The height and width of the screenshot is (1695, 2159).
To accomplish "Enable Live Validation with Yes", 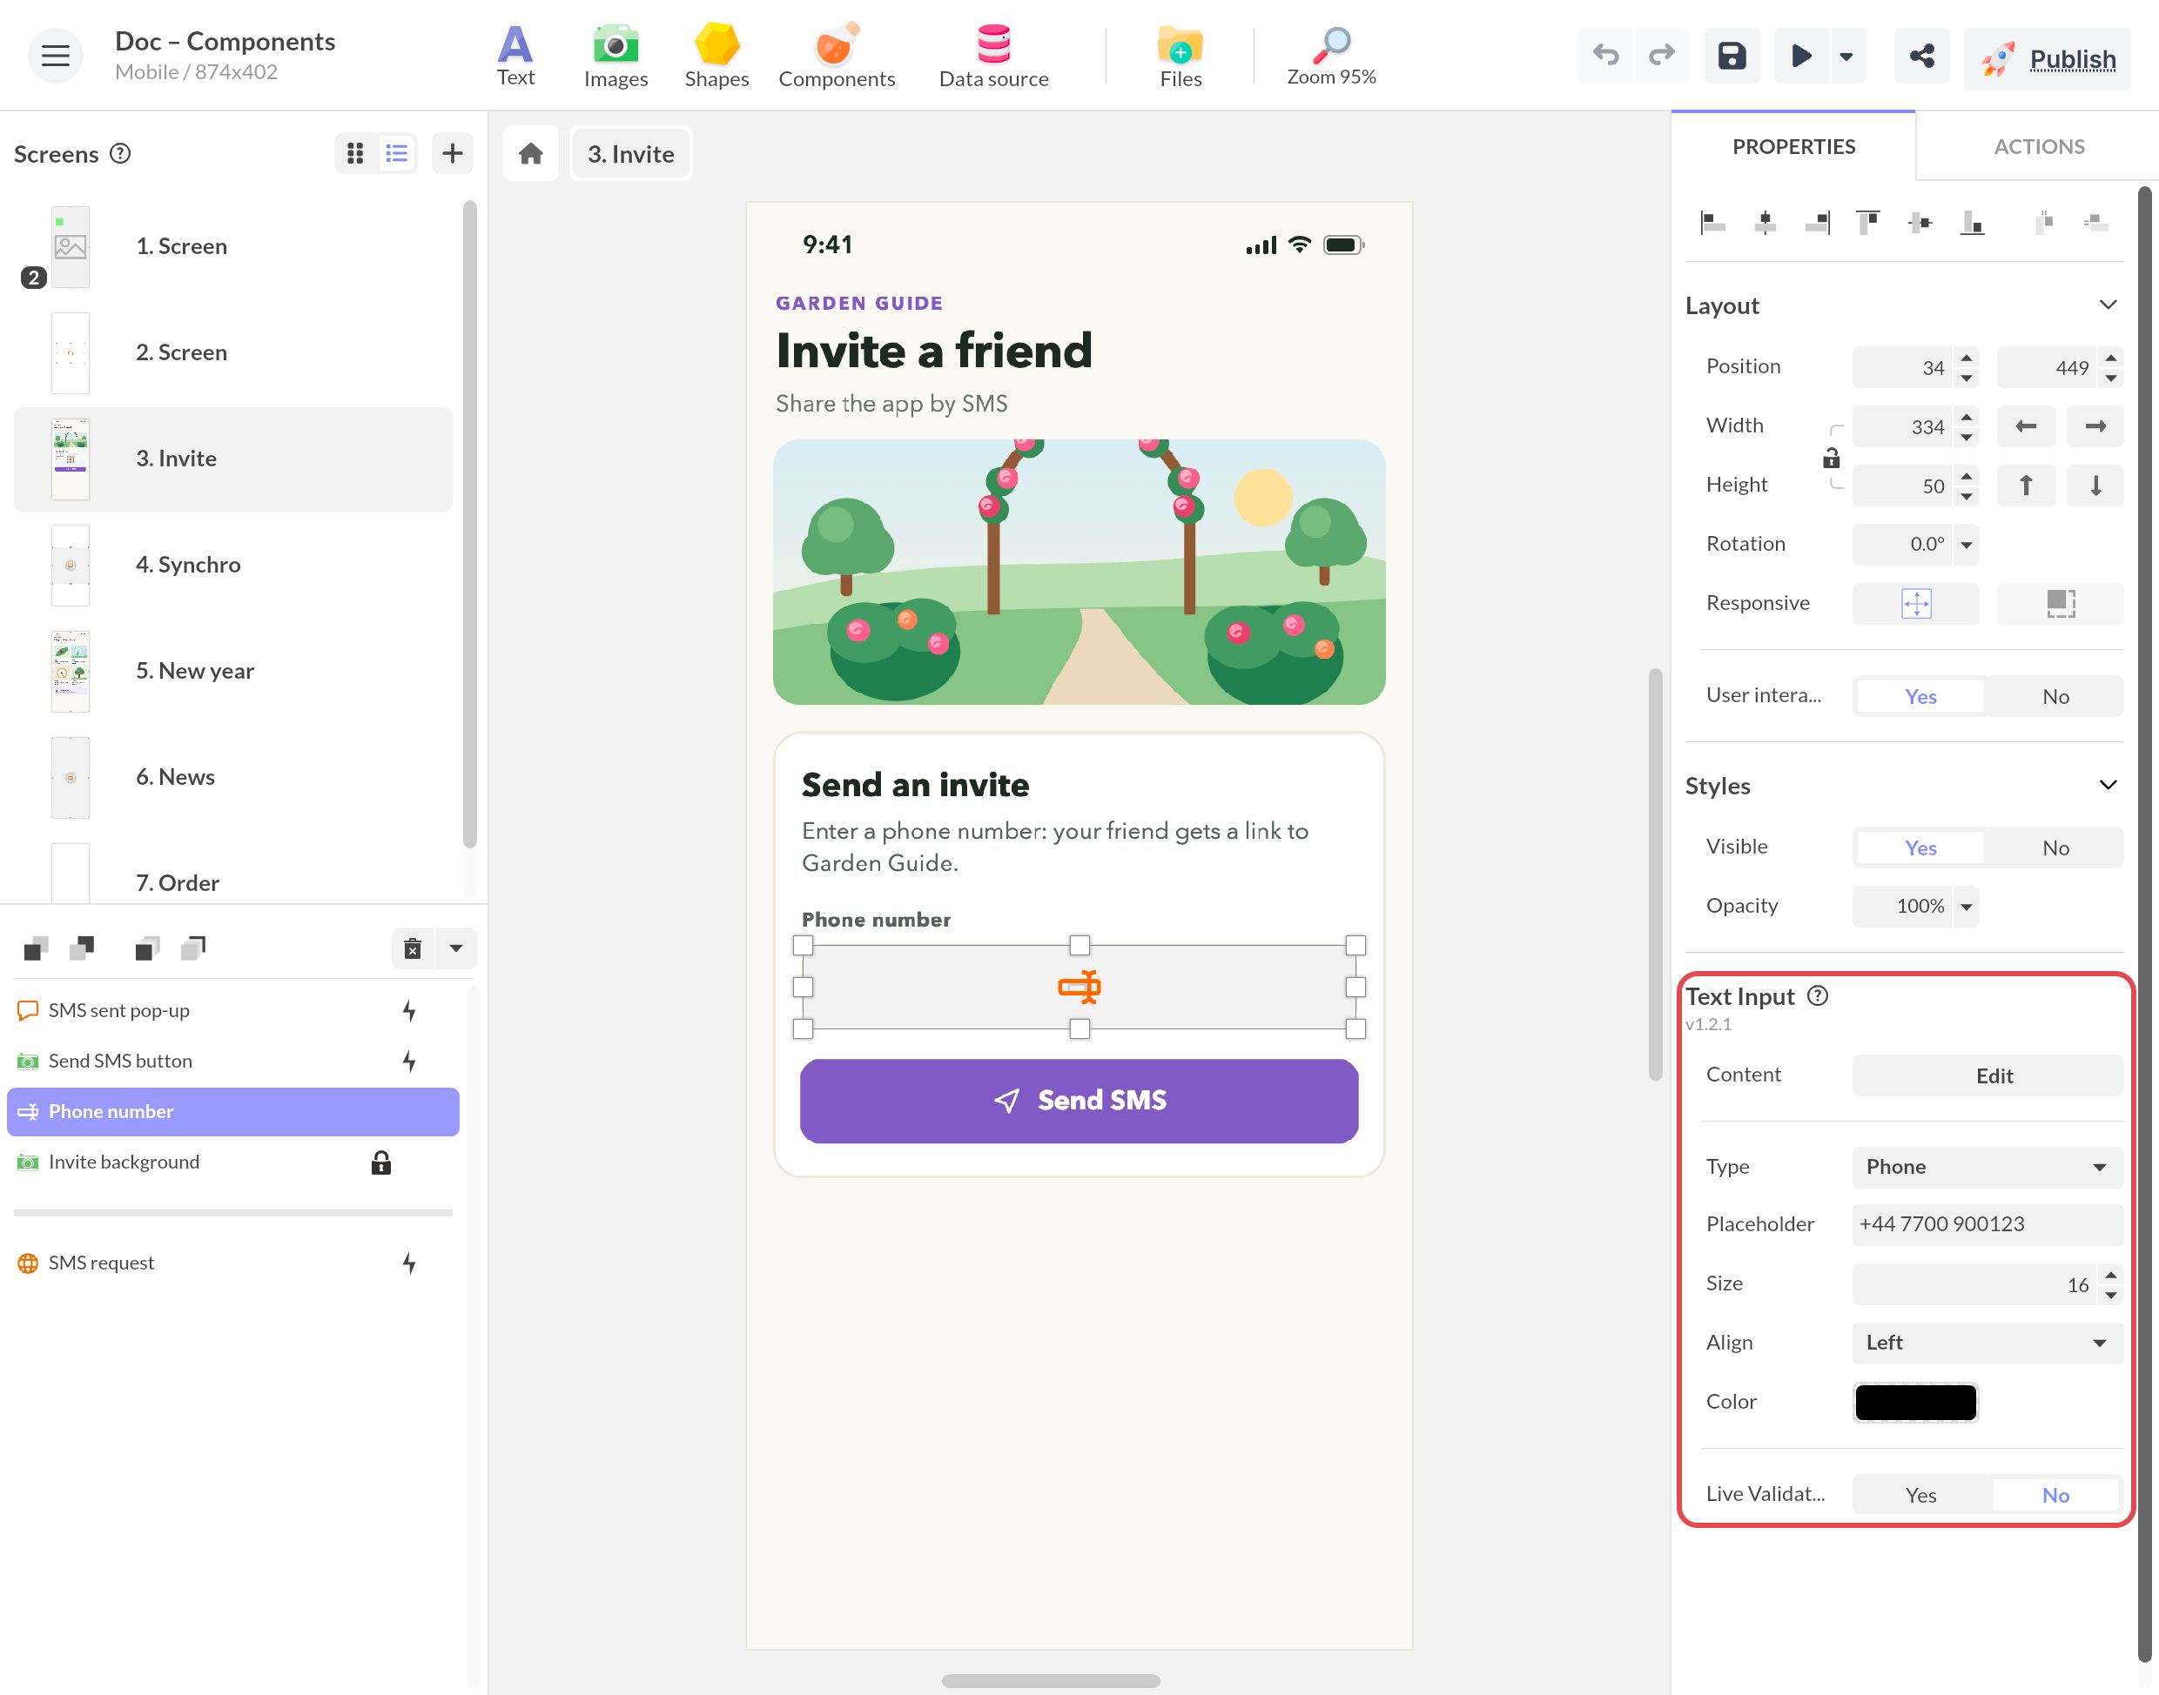I will pos(1920,1495).
